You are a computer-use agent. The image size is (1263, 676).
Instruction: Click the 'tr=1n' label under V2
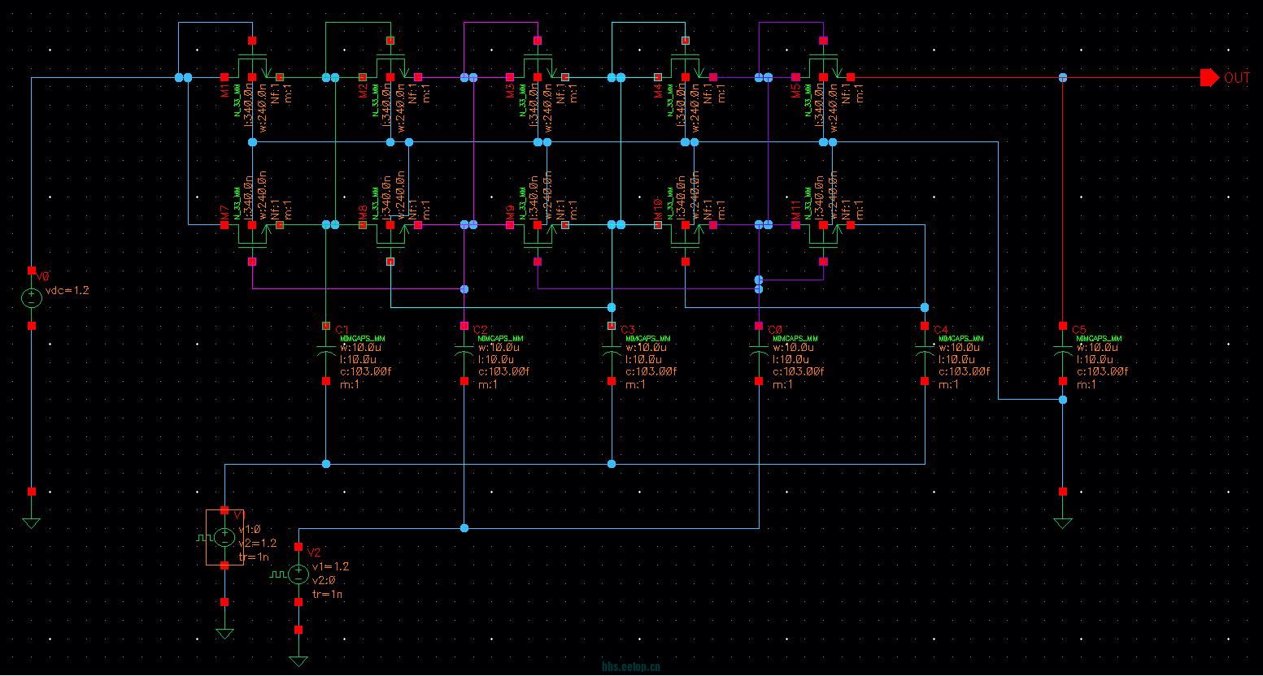(x=328, y=594)
